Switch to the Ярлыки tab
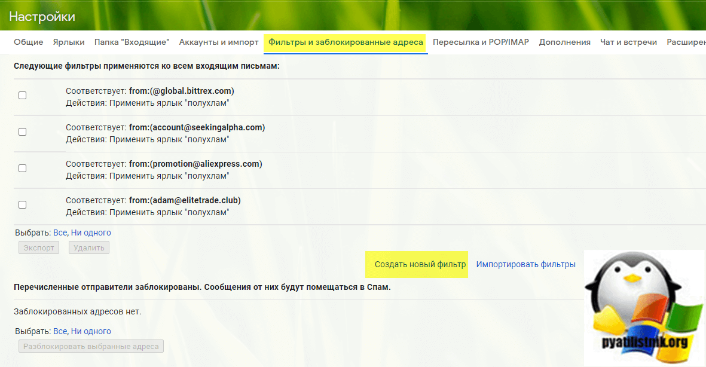This screenshot has width=706, height=367. coord(69,42)
